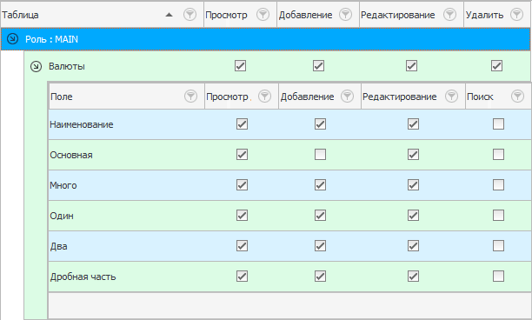Select the Валюты table name
The height and width of the screenshot is (320, 532).
tap(67, 66)
